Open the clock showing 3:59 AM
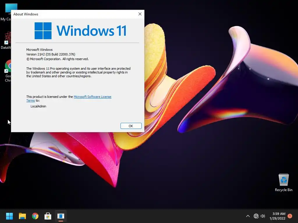The height and width of the screenshot is (223, 298). [x=279, y=214]
